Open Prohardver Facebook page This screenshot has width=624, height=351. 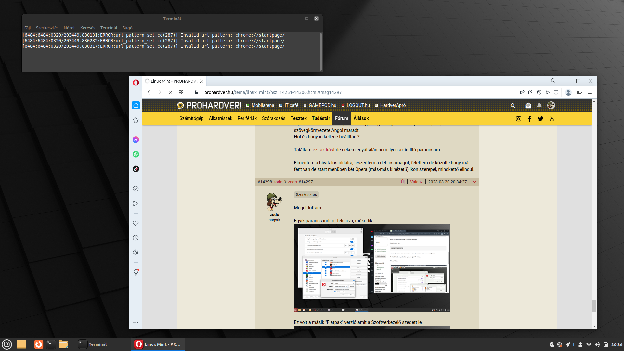pos(530,119)
